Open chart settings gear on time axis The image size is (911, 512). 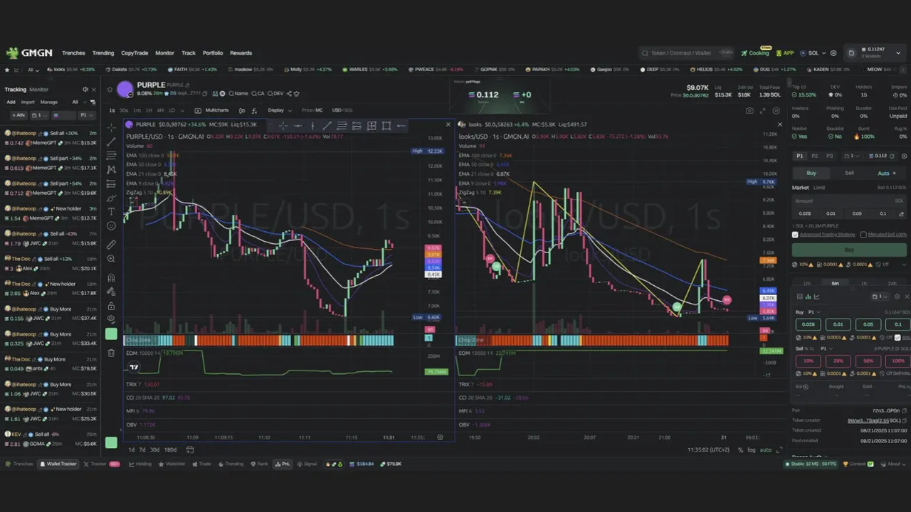click(x=440, y=437)
